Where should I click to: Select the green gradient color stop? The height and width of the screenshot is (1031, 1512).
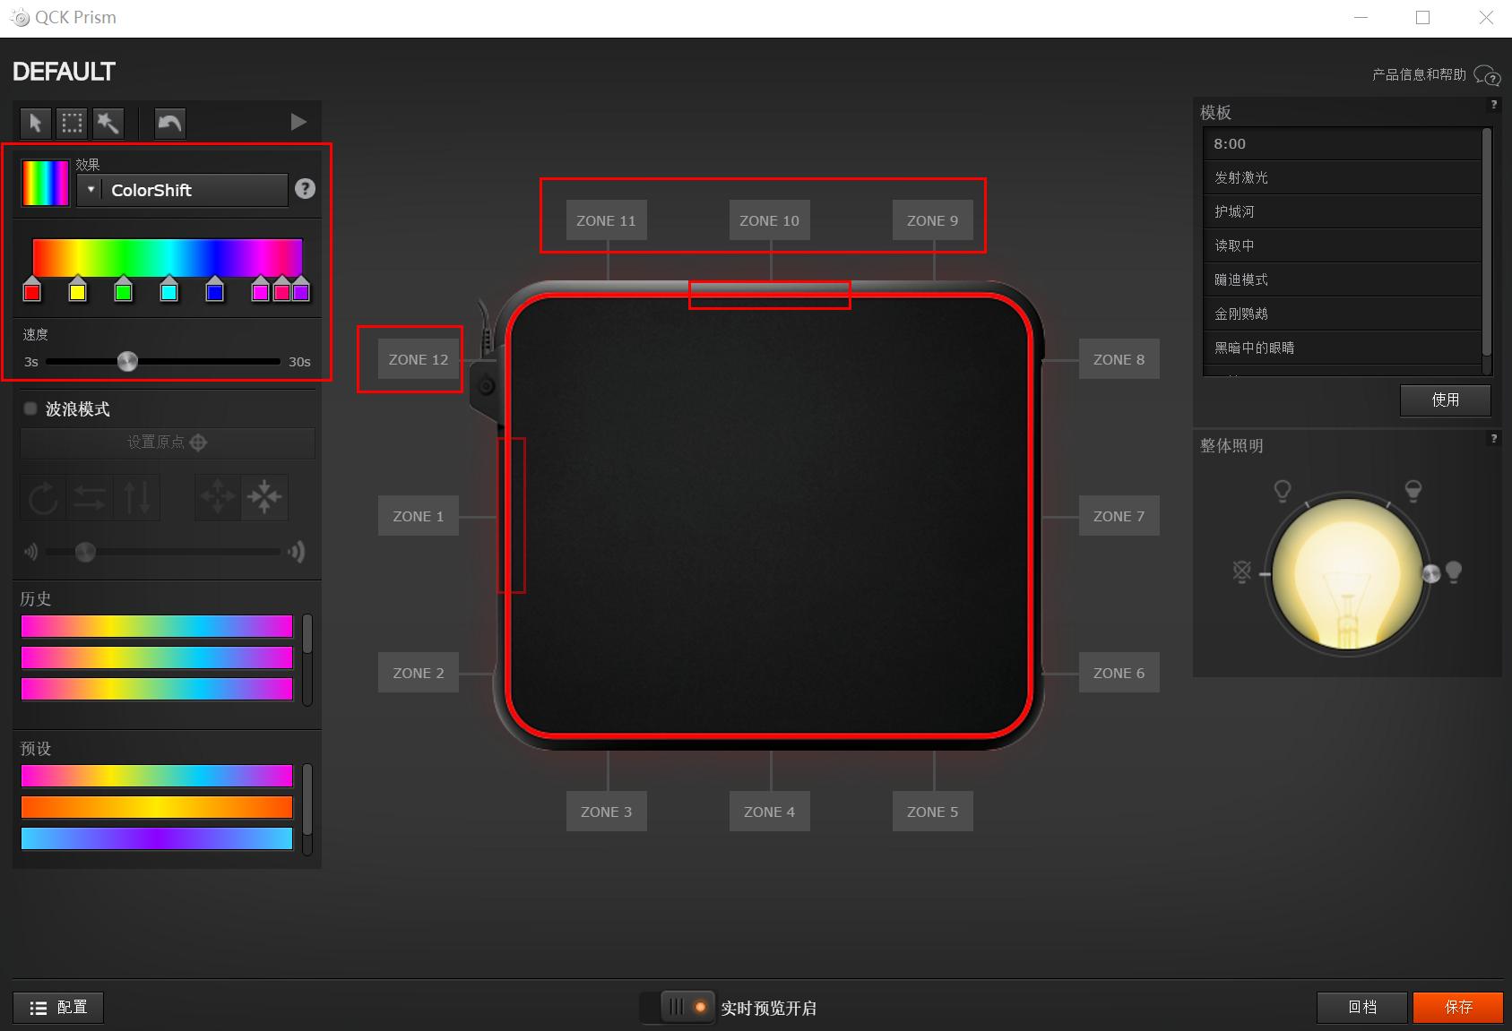pos(124,289)
